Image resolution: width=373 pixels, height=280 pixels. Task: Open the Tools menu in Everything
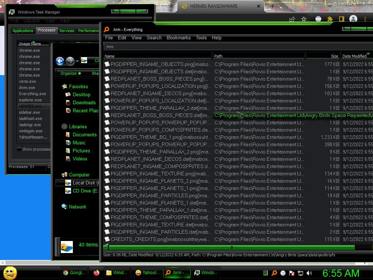[201, 38]
